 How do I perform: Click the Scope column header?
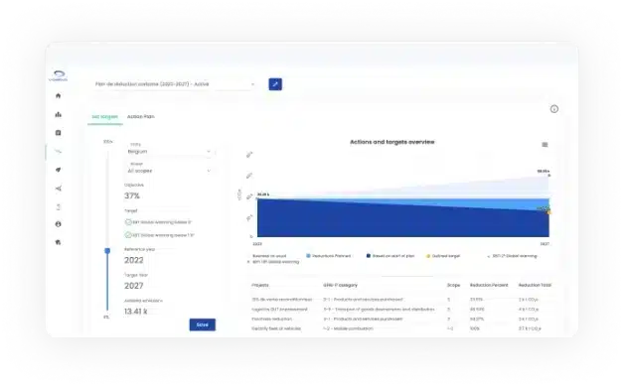coord(453,285)
